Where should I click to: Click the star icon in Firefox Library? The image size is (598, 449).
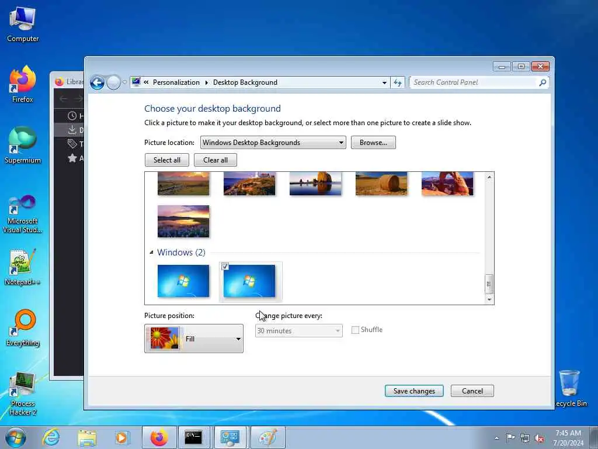[x=72, y=158]
